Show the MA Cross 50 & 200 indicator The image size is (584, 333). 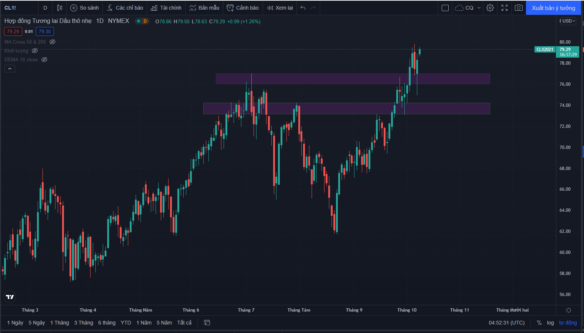[52, 42]
